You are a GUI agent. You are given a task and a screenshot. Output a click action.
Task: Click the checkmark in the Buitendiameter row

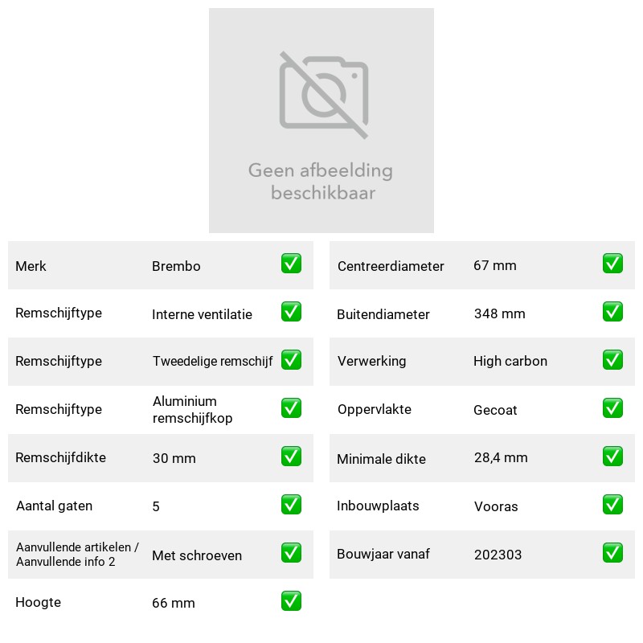click(612, 312)
